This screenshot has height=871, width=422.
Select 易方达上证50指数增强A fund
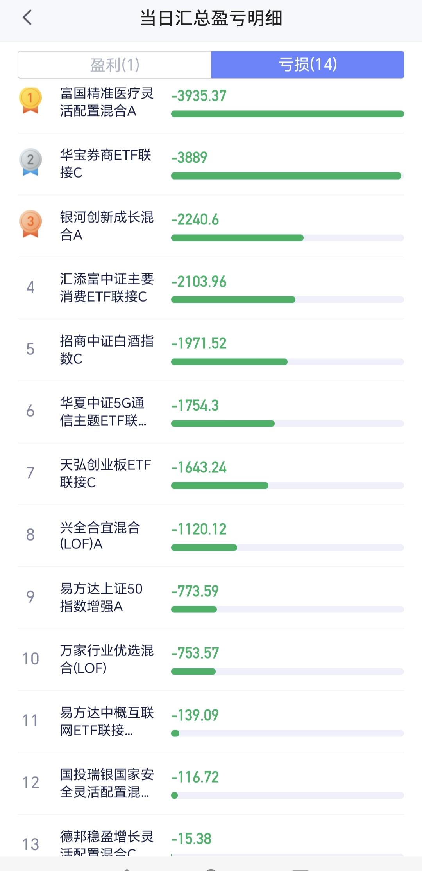(101, 597)
